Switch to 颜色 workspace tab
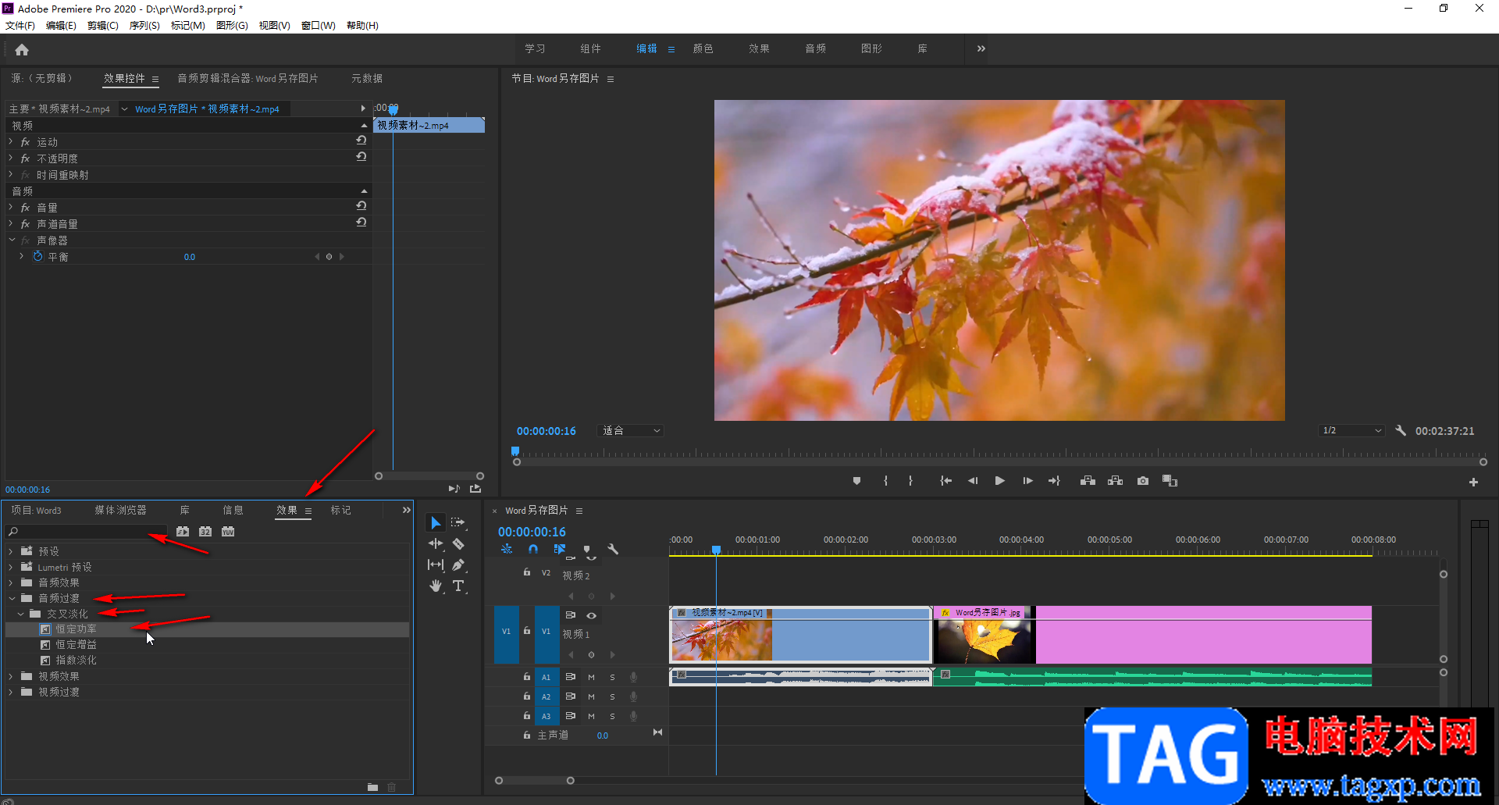The image size is (1499, 805). pos(703,48)
